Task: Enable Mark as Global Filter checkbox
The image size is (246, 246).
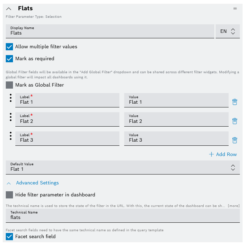Action: pos(10,85)
